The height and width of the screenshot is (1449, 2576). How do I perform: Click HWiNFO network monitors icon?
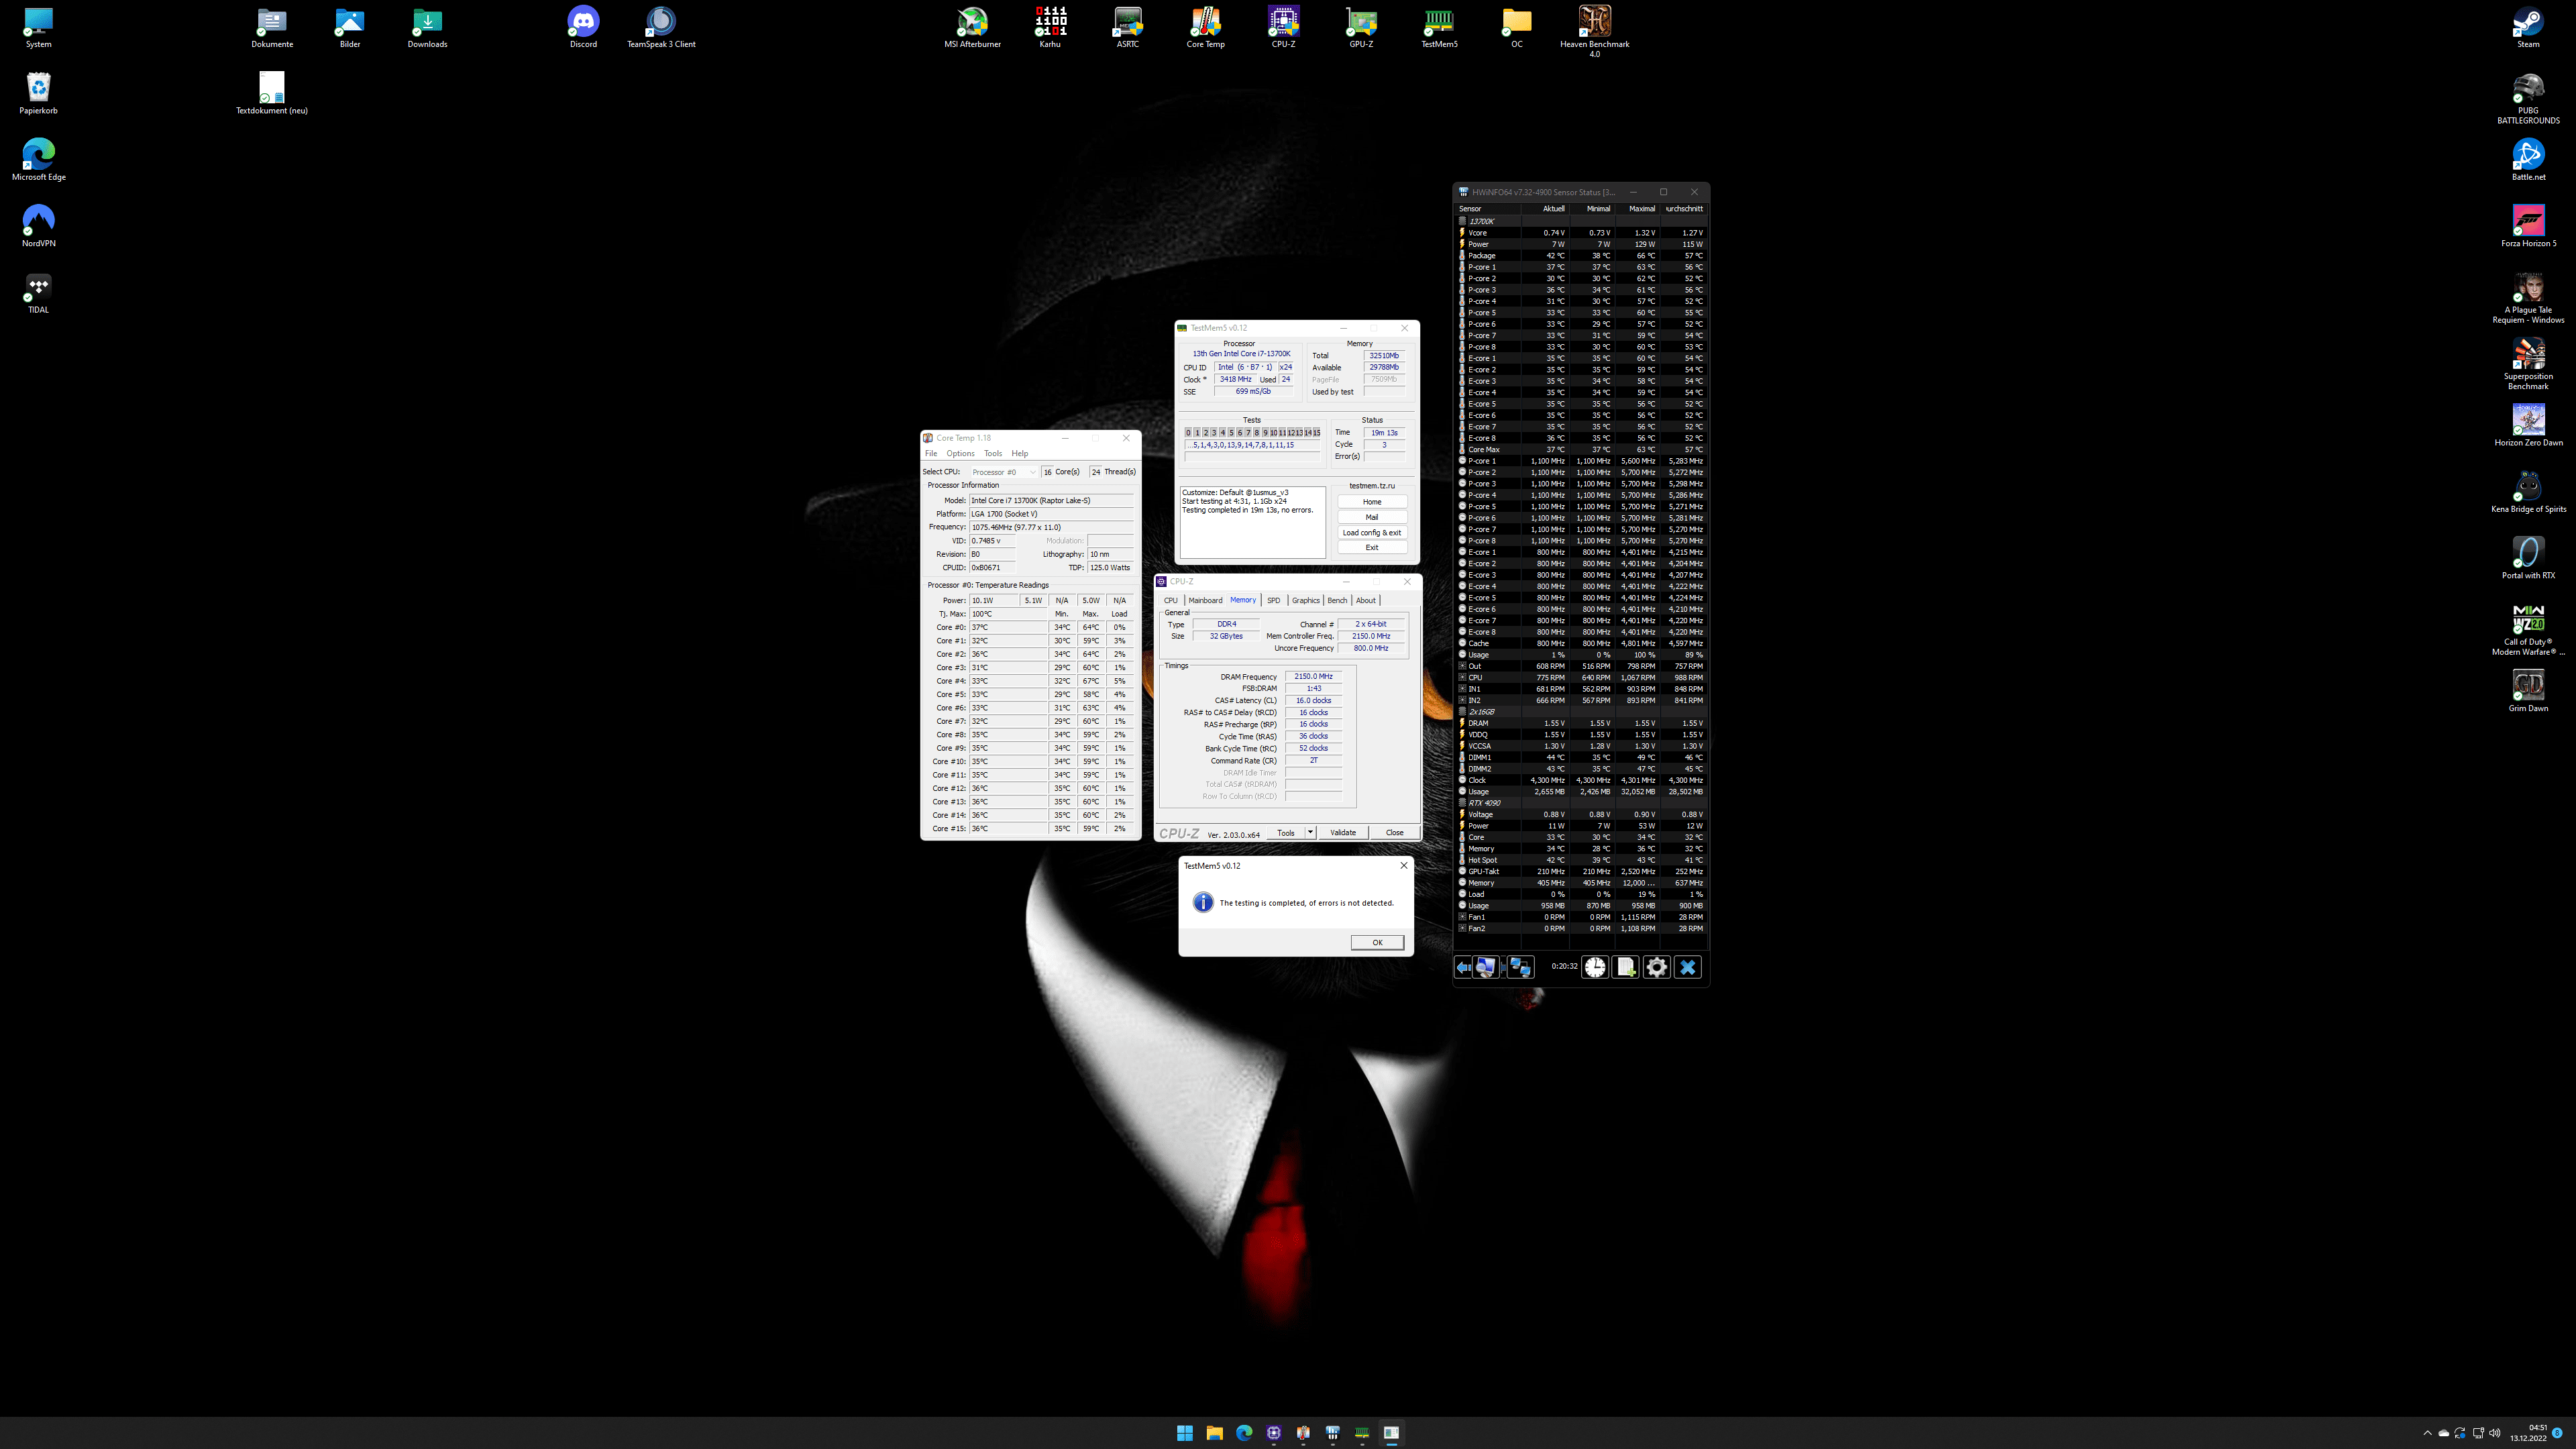1520,967
